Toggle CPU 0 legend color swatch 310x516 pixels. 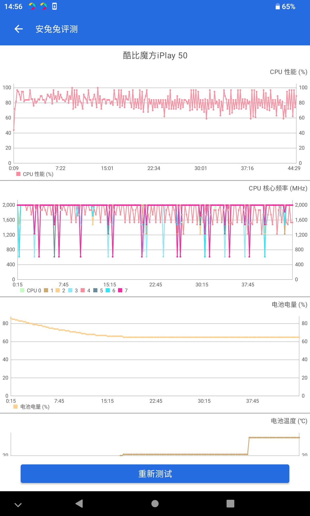click(x=22, y=290)
